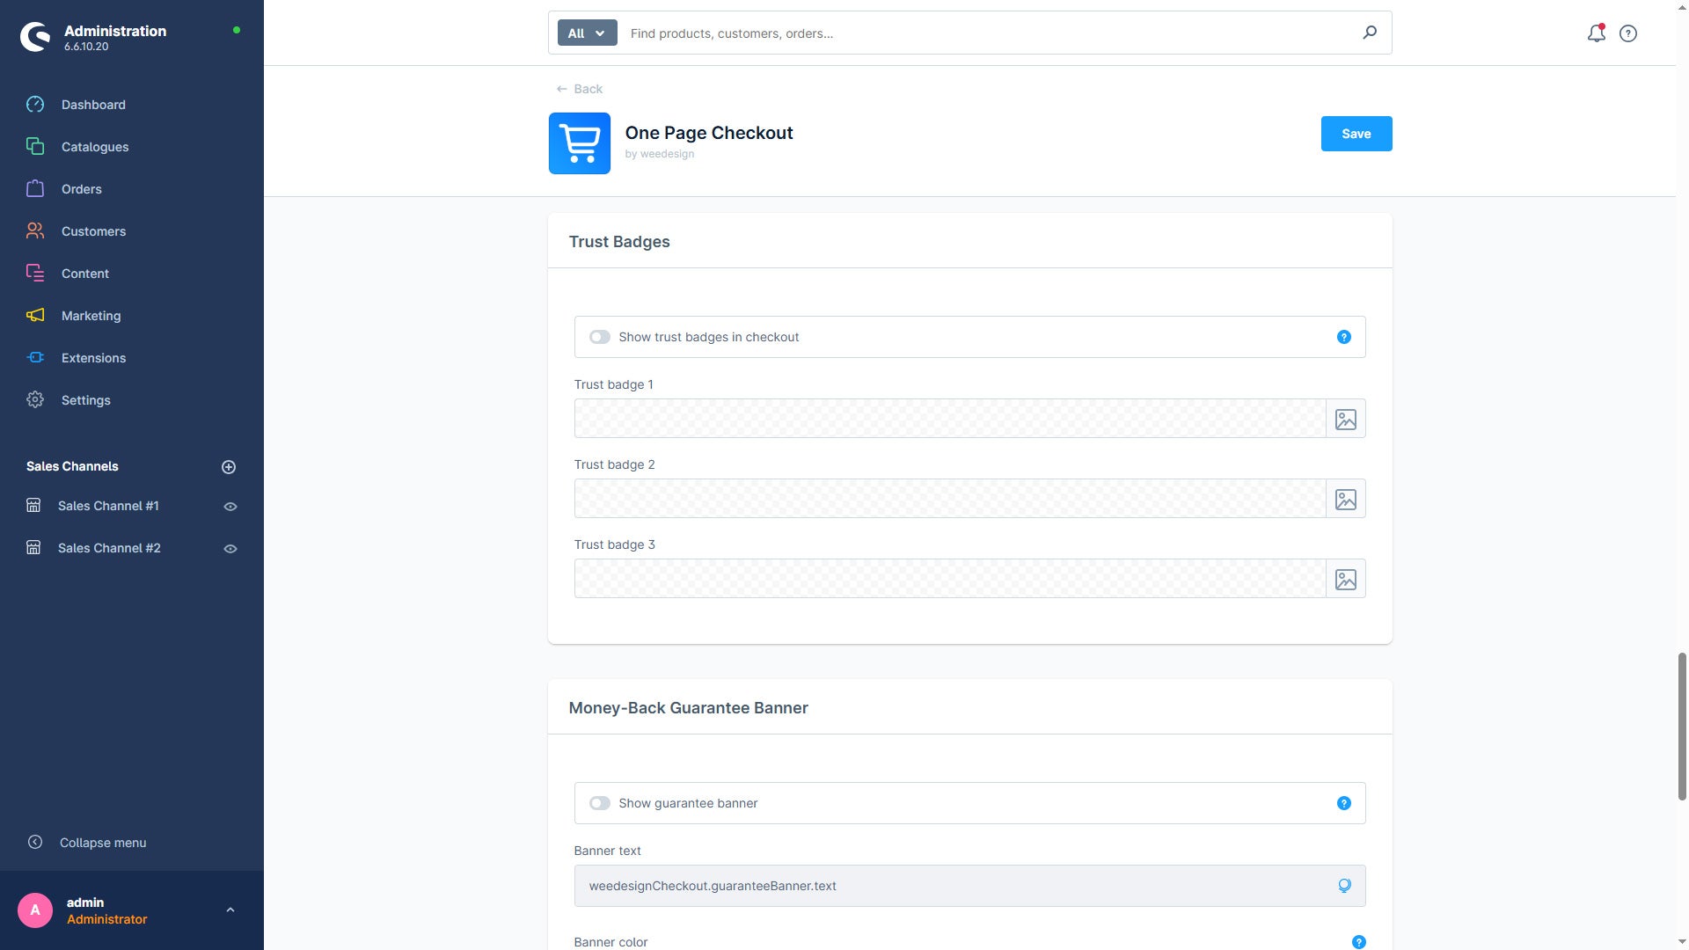Open media picker for Trust badge 3
Image resolution: width=1689 pixels, height=950 pixels.
pyautogui.click(x=1345, y=579)
